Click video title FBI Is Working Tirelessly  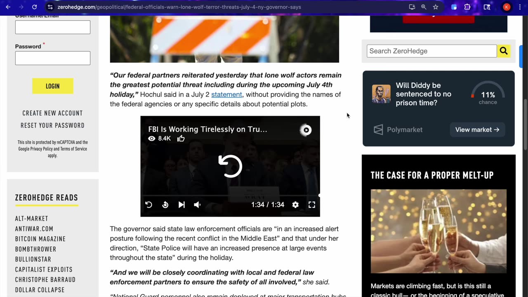pos(207,129)
